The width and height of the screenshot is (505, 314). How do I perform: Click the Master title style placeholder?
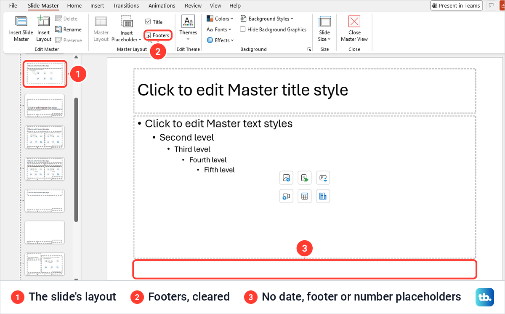point(305,91)
